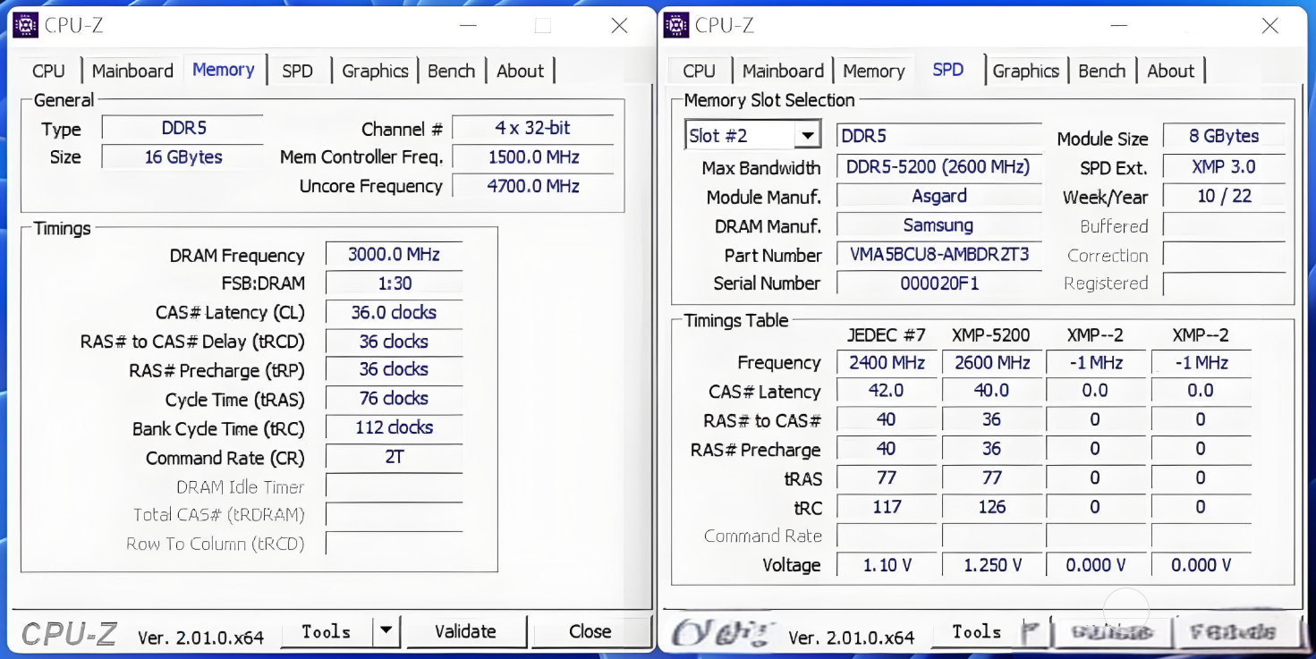The width and height of the screenshot is (1316, 659).
Task: Click the DRAM Frequency value field
Action: click(x=394, y=255)
